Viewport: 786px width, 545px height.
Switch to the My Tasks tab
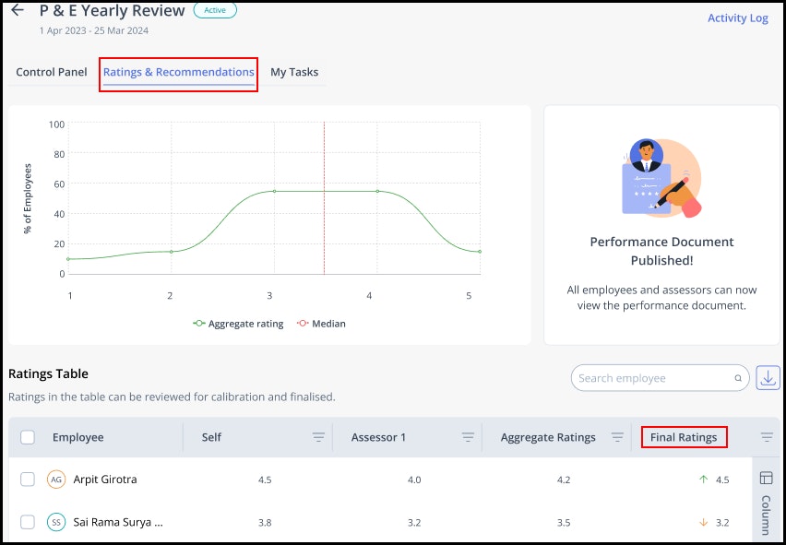pyautogui.click(x=293, y=72)
